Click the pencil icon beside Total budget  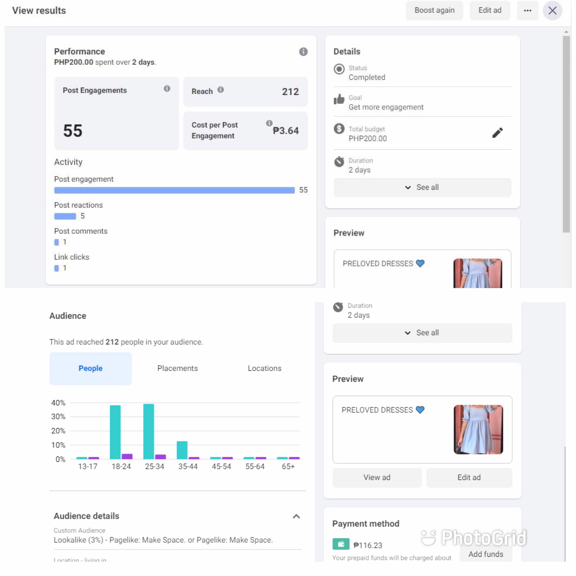tap(497, 133)
